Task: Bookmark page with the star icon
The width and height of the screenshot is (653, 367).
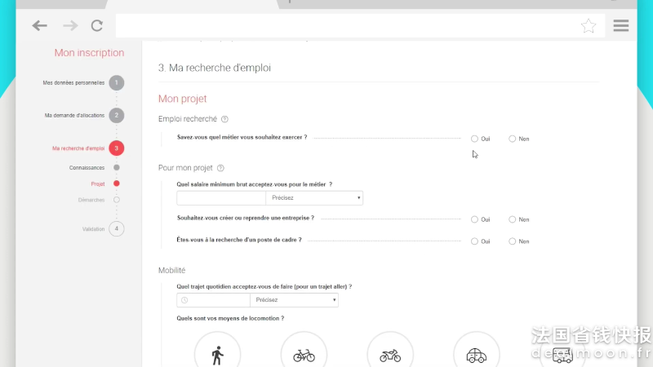Action: tap(589, 26)
